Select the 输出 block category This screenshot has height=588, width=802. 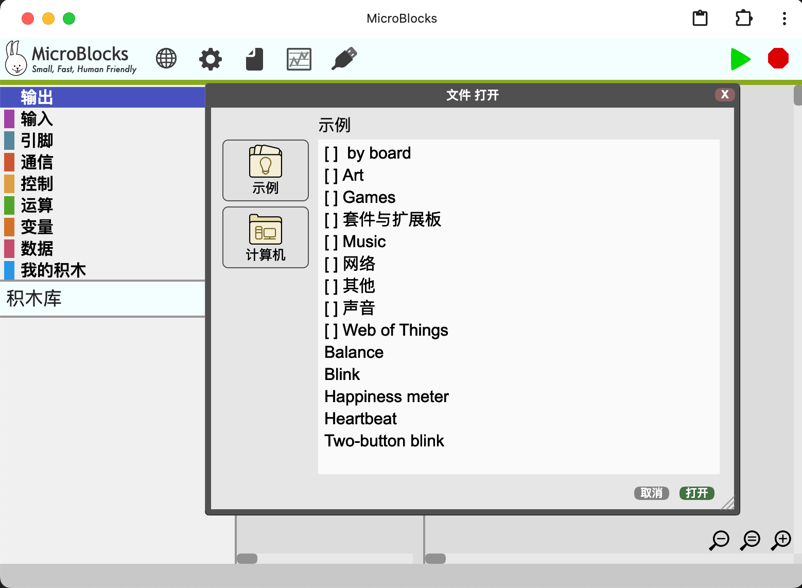103,97
